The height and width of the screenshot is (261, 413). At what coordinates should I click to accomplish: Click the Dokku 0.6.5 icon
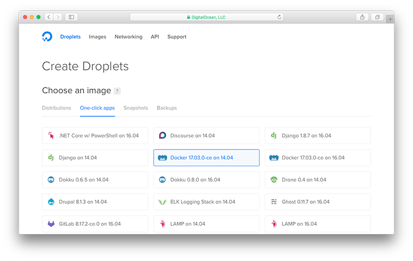click(x=51, y=180)
